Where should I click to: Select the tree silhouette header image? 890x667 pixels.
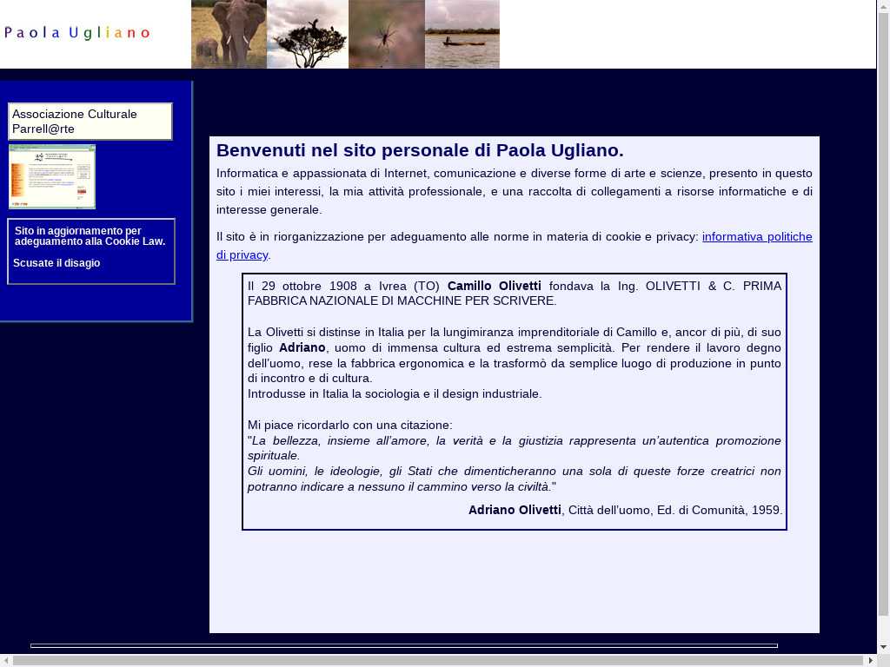pos(307,34)
